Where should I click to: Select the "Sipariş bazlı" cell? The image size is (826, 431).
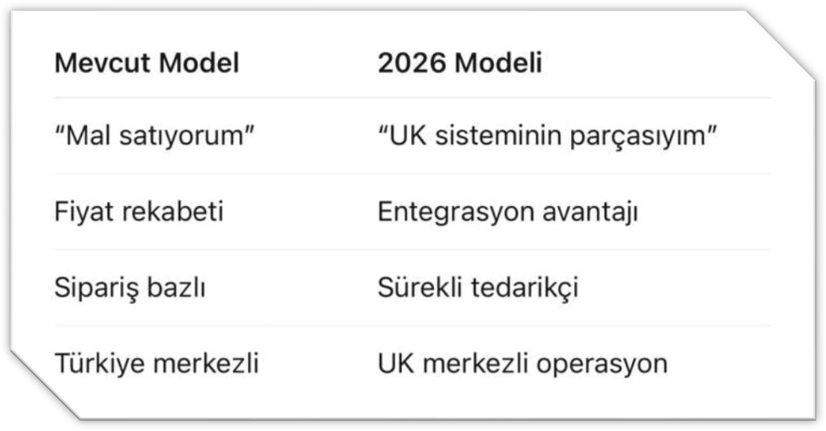coord(130,288)
